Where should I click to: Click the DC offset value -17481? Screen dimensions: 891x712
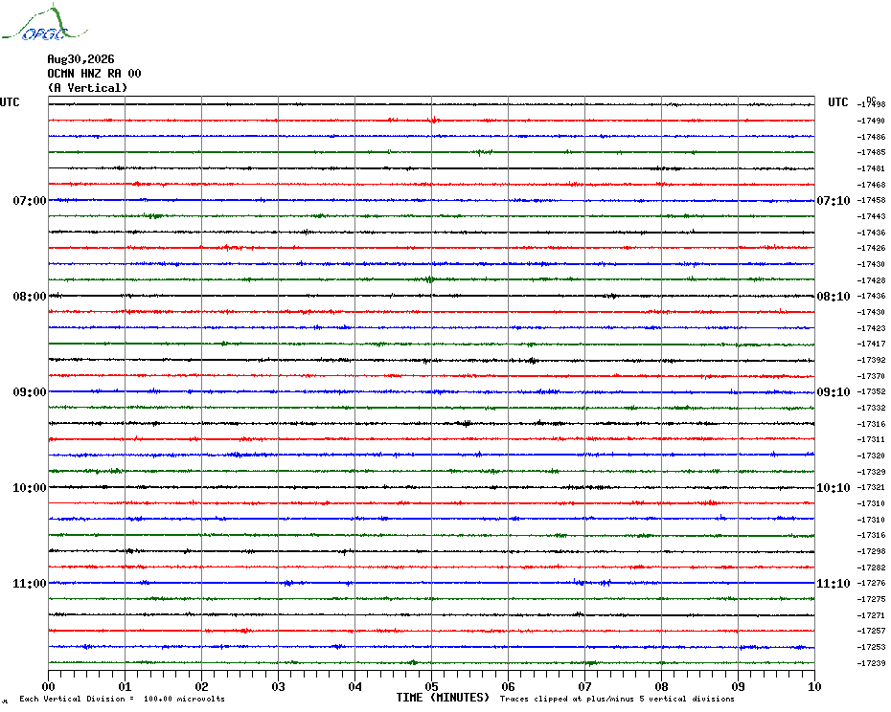871,168
